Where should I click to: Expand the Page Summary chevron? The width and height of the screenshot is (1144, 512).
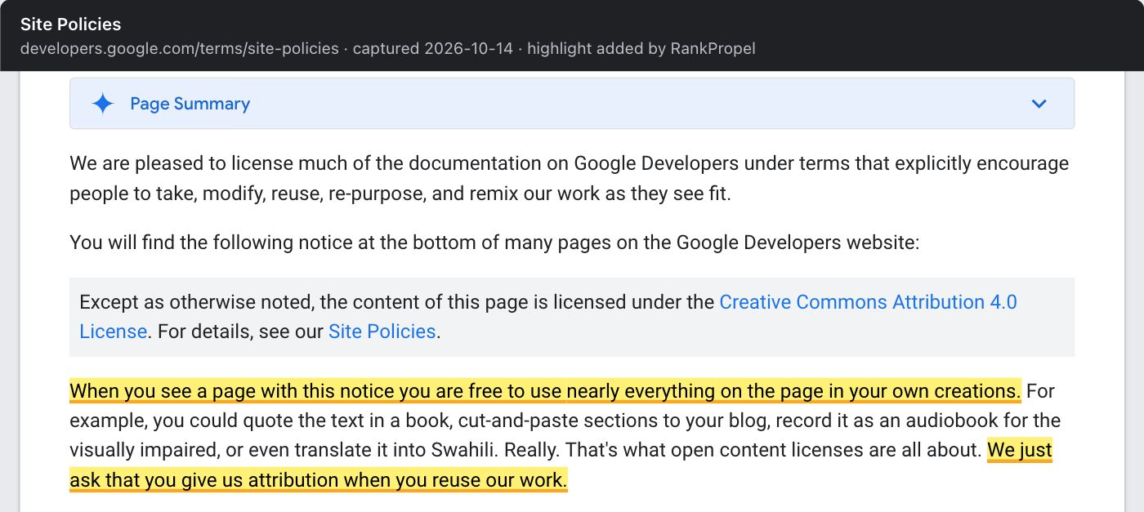[1039, 104]
